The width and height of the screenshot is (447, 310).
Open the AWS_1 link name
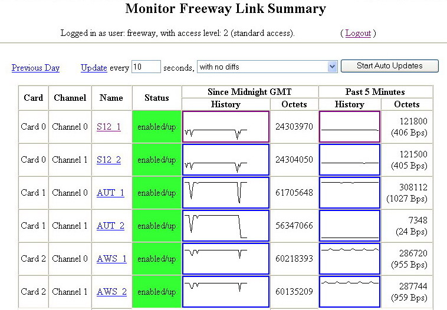(111, 259)
